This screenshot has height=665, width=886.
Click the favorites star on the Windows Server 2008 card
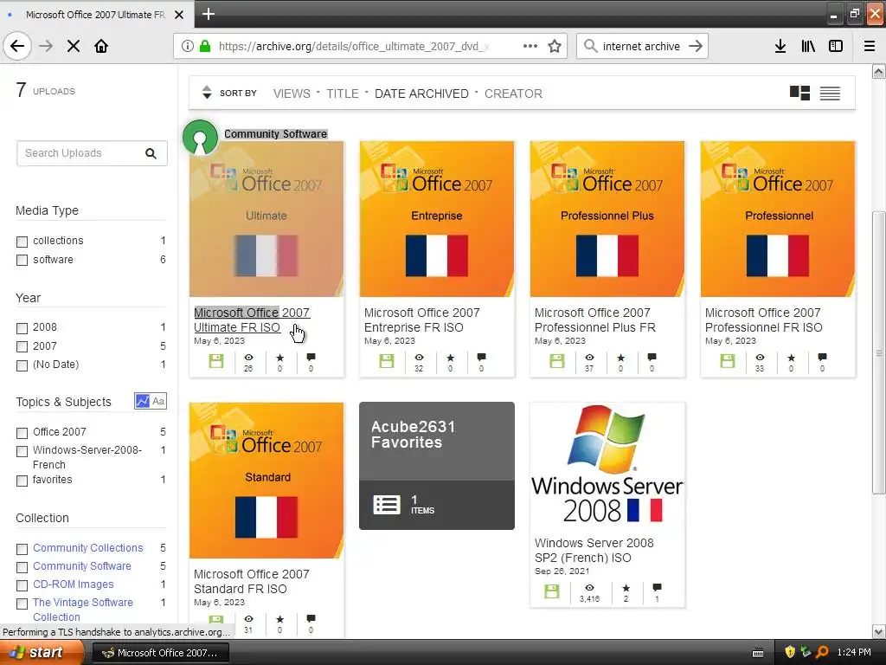point(626,588)
